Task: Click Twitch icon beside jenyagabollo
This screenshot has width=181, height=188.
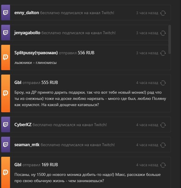Action: click(x=6, y=33)
